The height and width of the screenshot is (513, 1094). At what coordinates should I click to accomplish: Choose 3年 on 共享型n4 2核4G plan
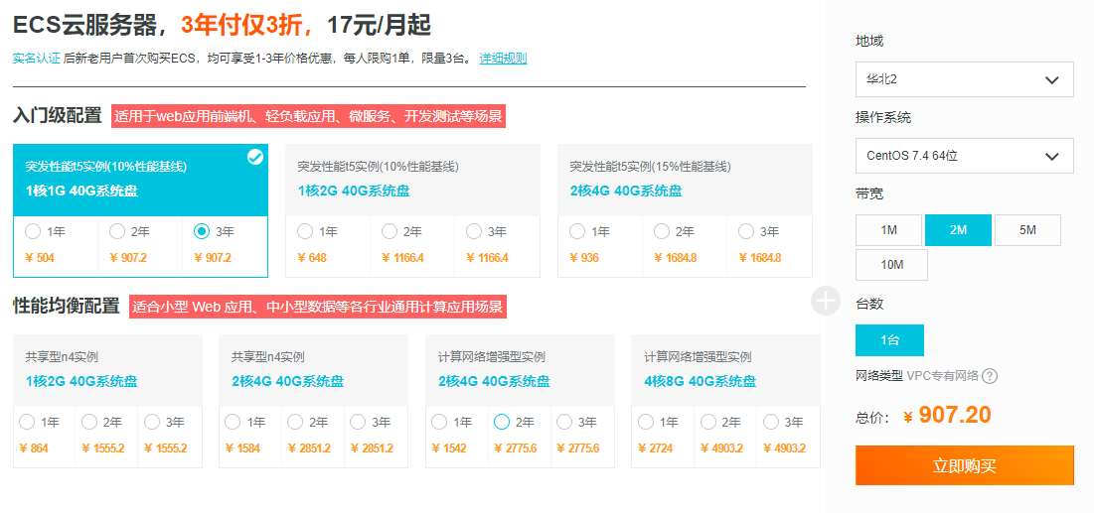[x=358, y=422]
